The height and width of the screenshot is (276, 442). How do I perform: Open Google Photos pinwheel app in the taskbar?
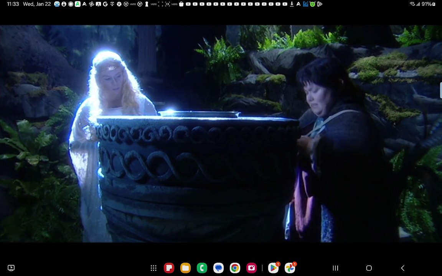pos(290,268)
